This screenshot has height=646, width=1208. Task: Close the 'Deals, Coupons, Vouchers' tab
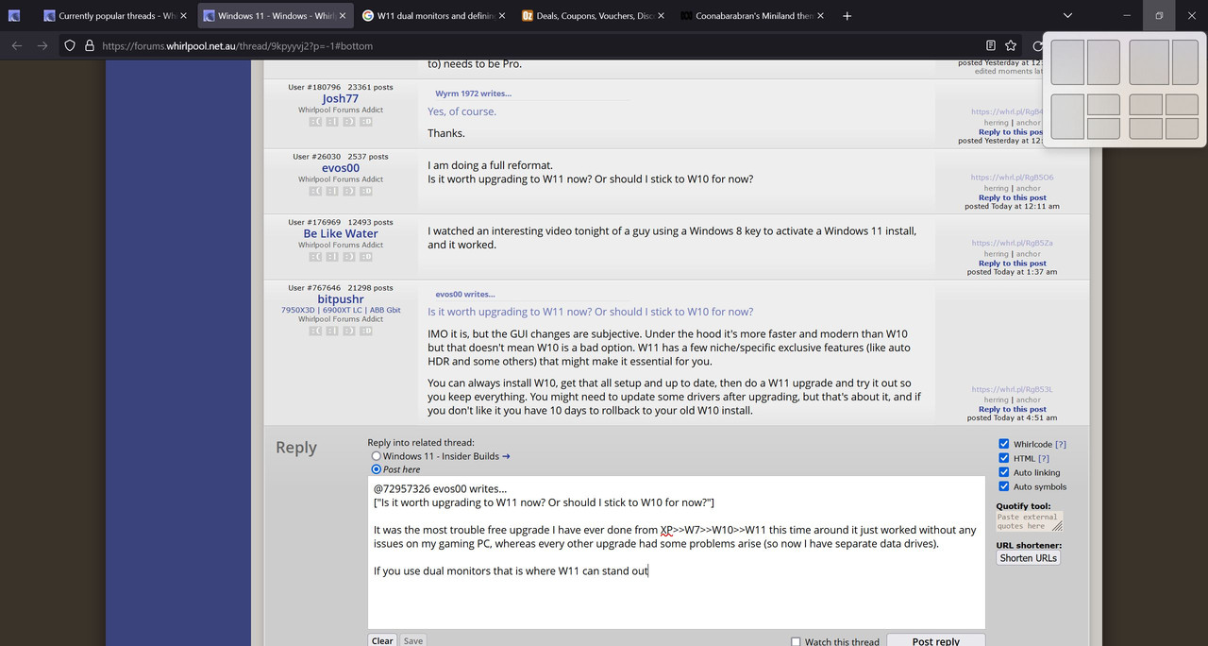(661, 16)
